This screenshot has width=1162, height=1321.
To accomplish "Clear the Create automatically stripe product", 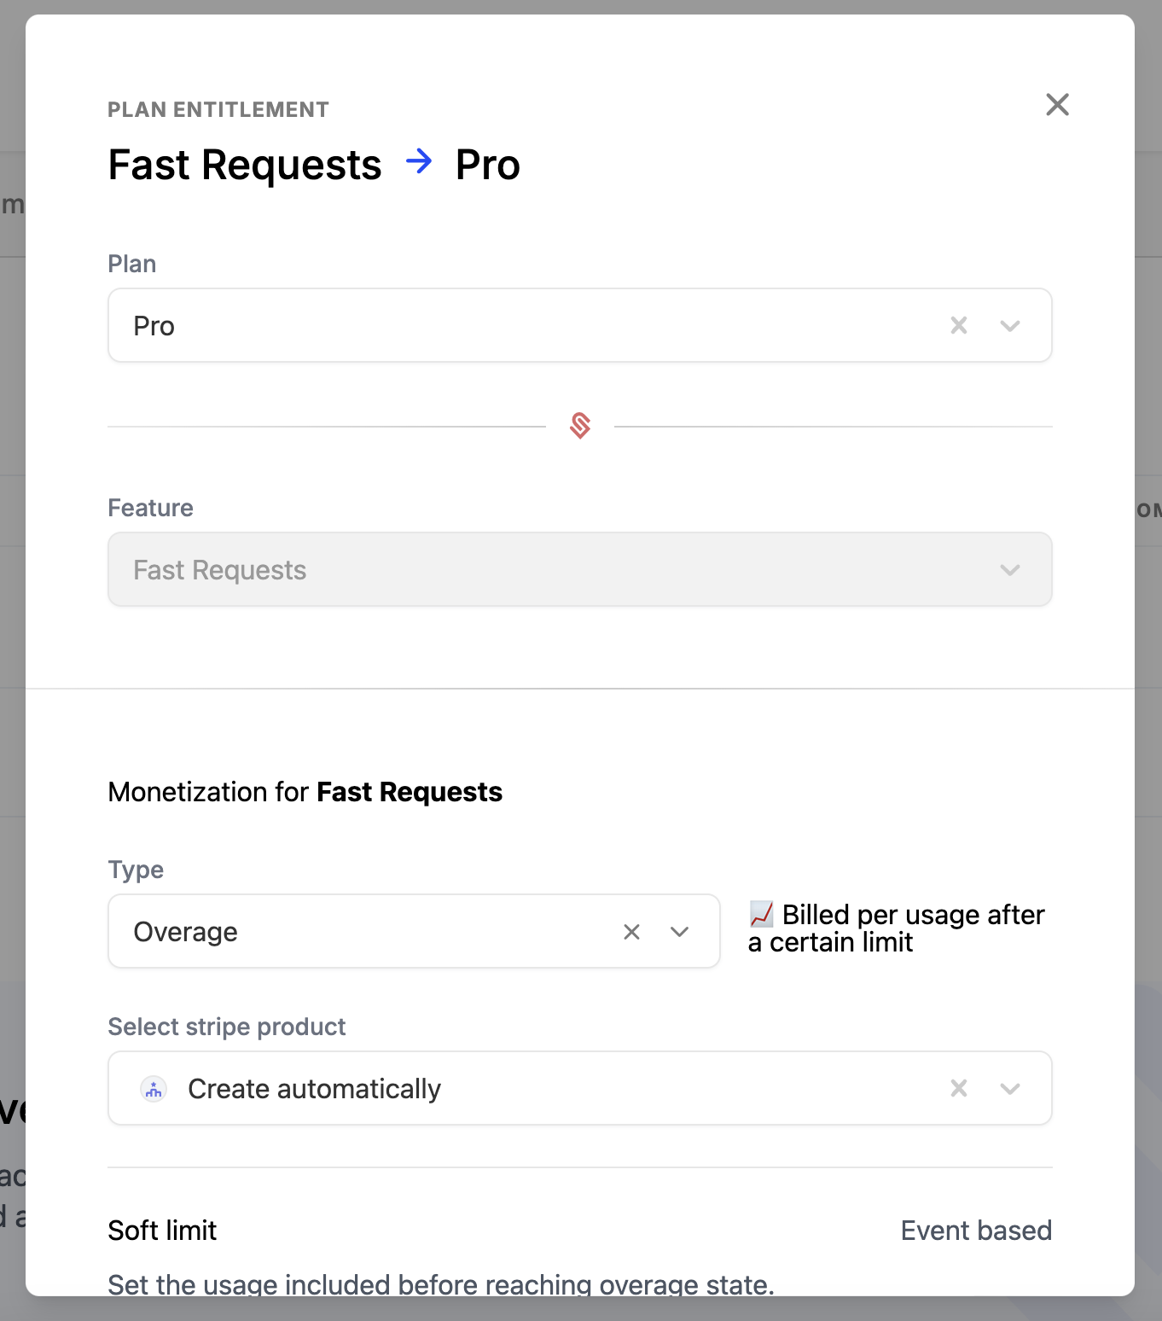I will [959, 1088].
